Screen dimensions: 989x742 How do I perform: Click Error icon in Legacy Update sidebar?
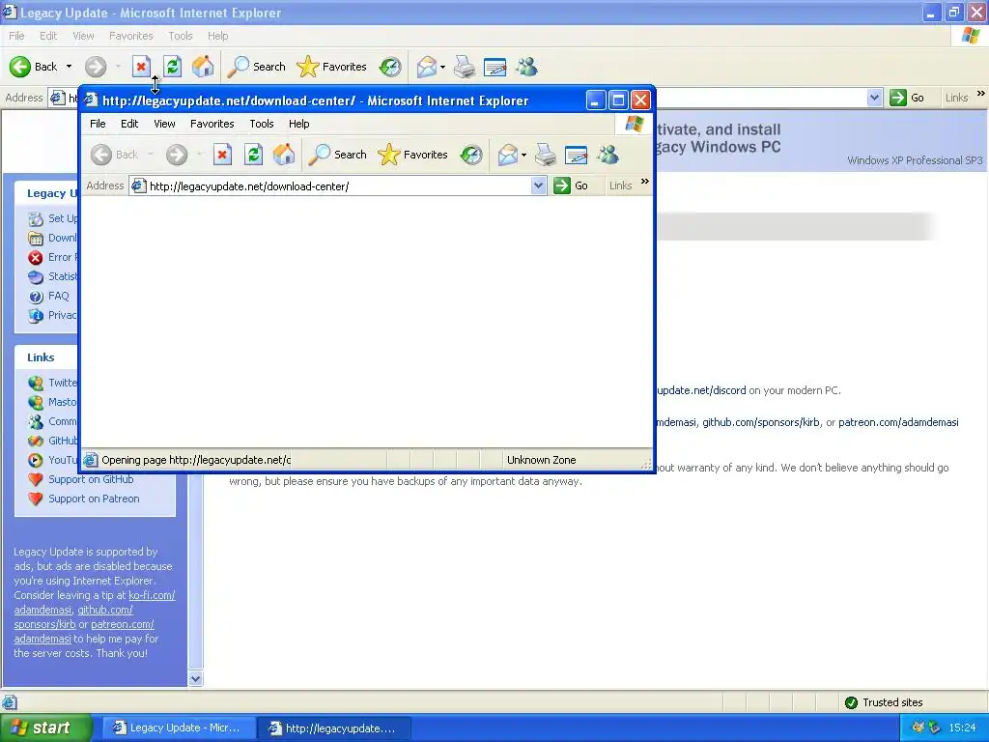click(36, 257)
